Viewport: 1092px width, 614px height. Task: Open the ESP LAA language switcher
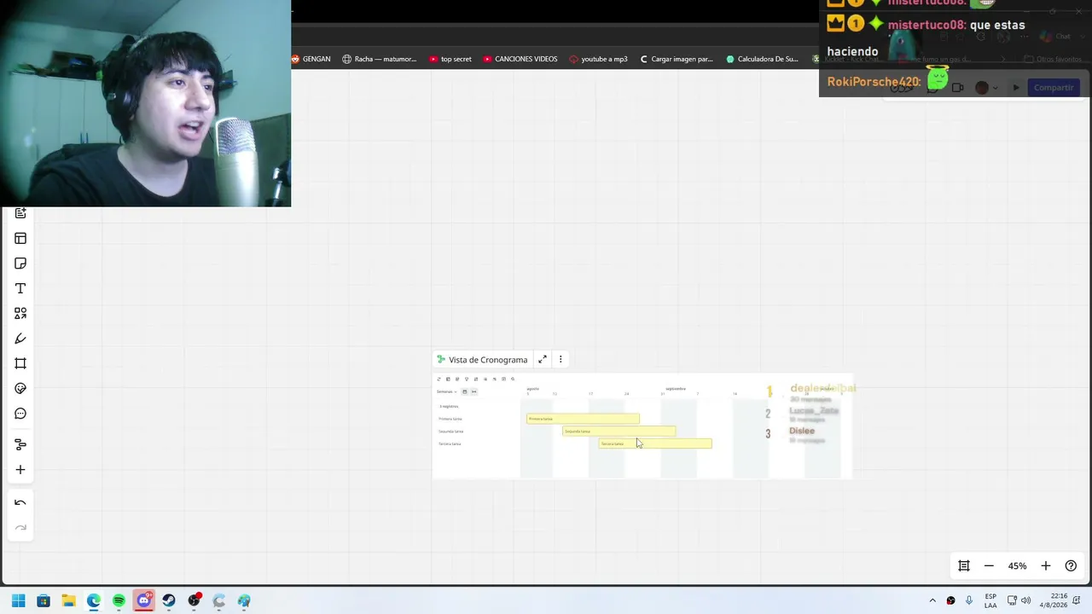click(x=990, y=601)
